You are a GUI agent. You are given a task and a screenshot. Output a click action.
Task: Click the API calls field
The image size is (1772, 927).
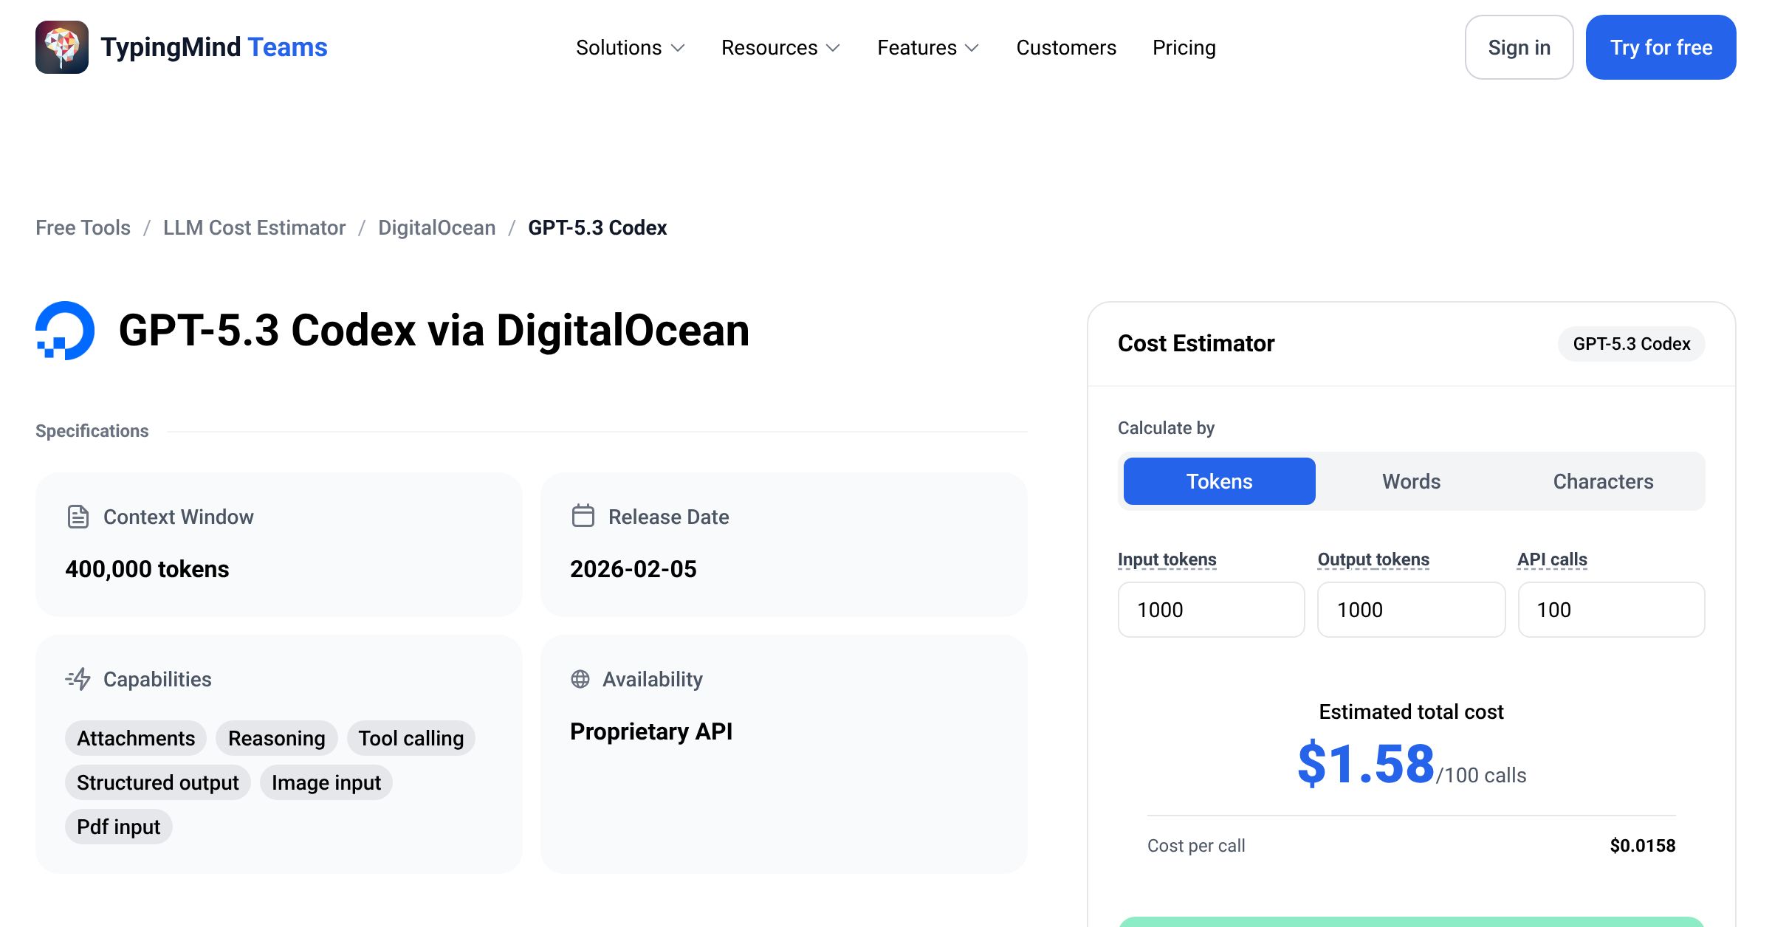pyautogui.click(x=1612, y=610)
